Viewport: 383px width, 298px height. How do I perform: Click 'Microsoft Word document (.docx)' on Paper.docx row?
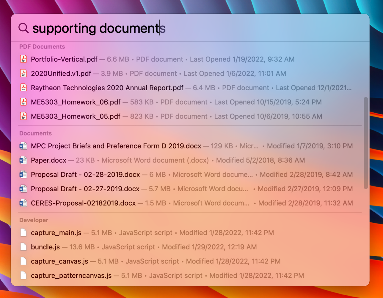click(x=155, y=160)
